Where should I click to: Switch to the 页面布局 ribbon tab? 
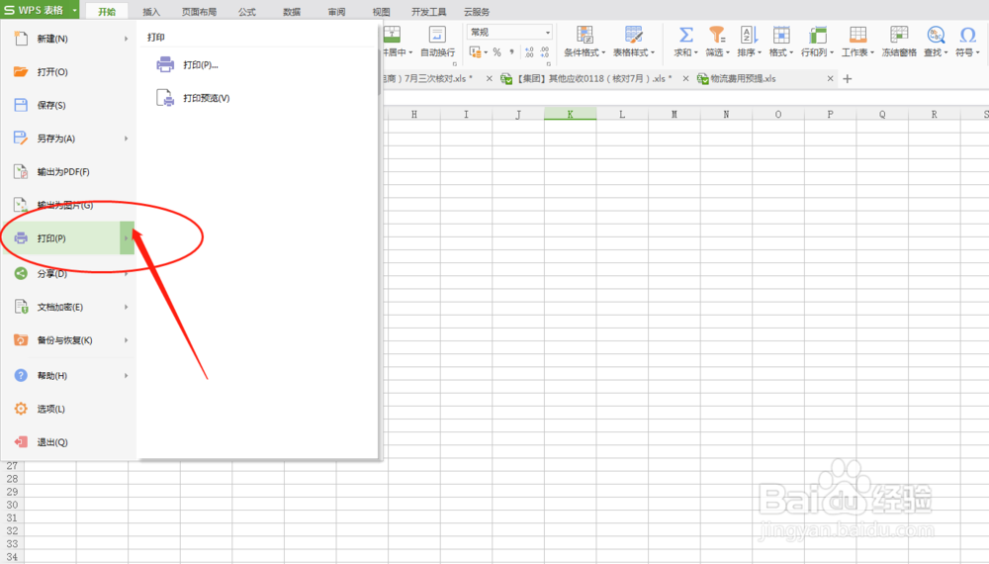200,11
